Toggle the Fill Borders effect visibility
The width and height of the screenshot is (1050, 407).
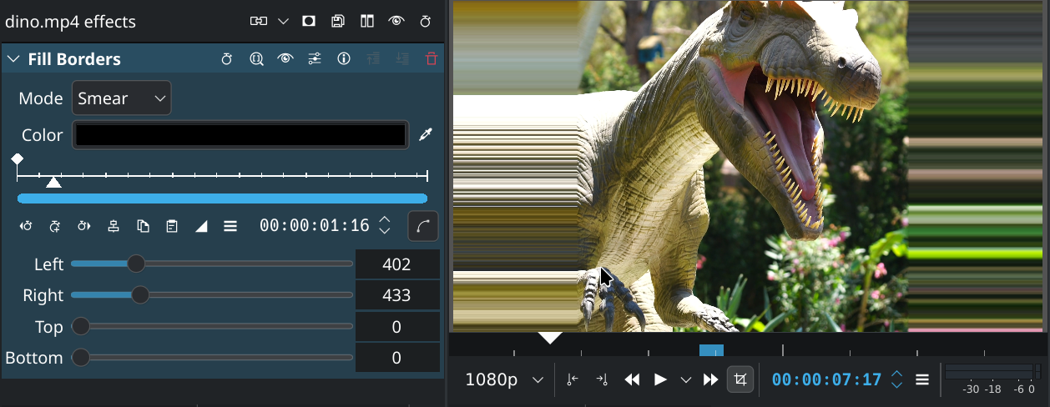pos(285,59)
